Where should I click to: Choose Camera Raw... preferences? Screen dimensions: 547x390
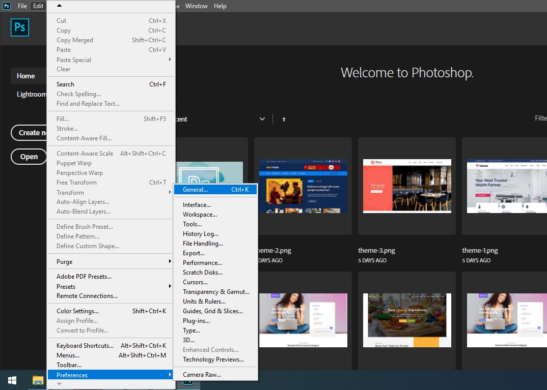coord(202,375)
